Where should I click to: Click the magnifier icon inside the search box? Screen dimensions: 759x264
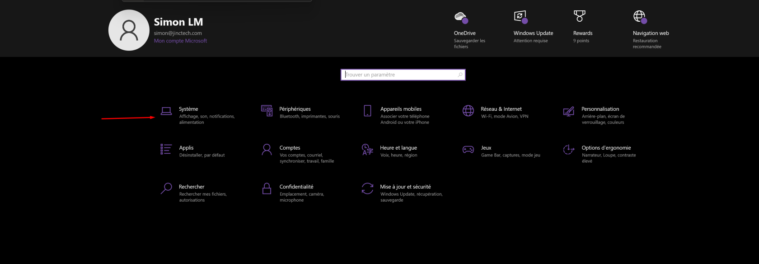click(460, 75)
